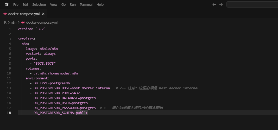Place cursor on the services: line
Screen dimensions: 278x130
[x=27, y=39]
